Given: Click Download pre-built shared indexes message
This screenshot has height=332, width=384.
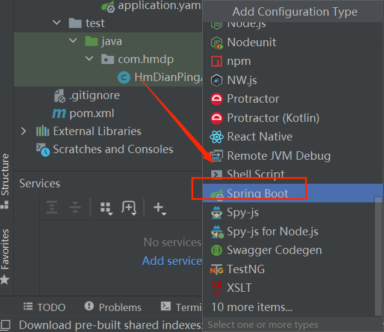Looking at the screenshot, I should click(x=110, y=325).
